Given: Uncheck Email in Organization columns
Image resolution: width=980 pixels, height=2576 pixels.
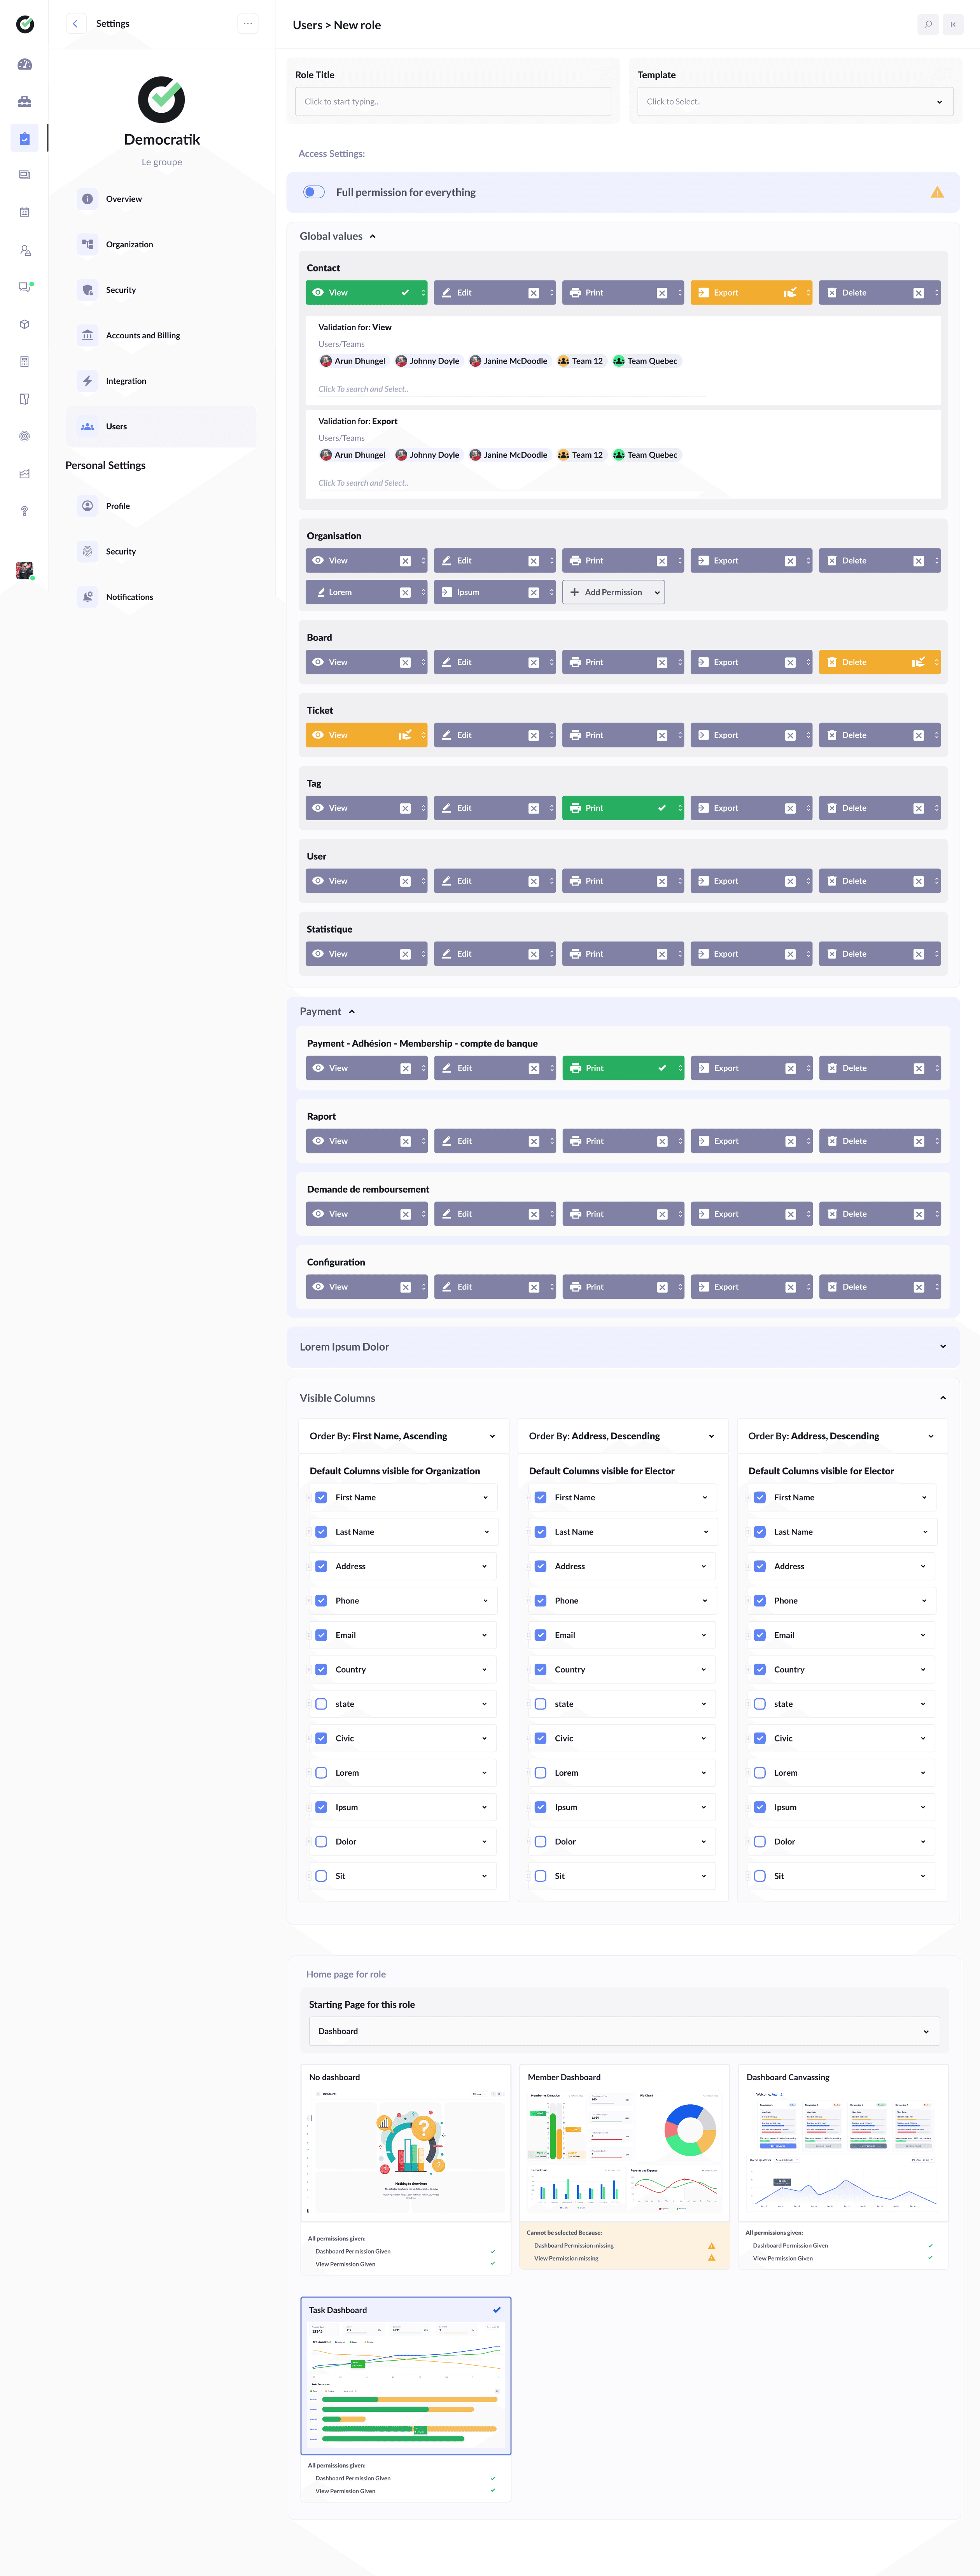Looking at the screenshot, I should pos(321,1635).
